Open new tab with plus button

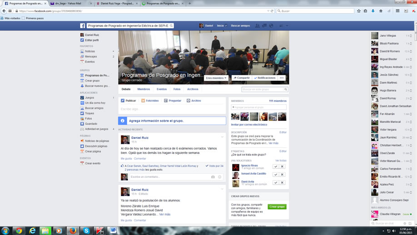[x=189, y=4]
